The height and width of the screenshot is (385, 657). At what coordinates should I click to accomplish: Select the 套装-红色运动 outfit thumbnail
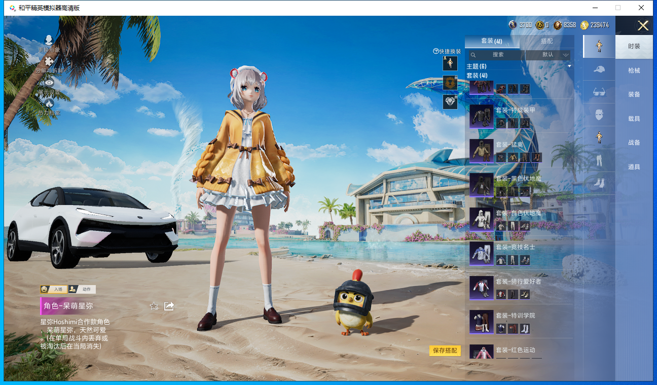click(482, 352)
